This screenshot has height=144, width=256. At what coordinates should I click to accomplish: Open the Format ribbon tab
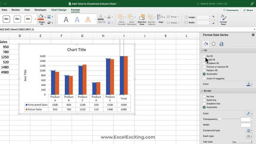tap(75, 10)
